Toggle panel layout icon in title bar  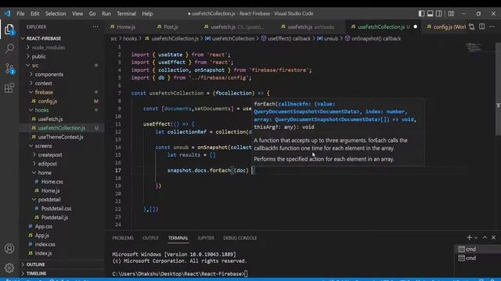430,13
